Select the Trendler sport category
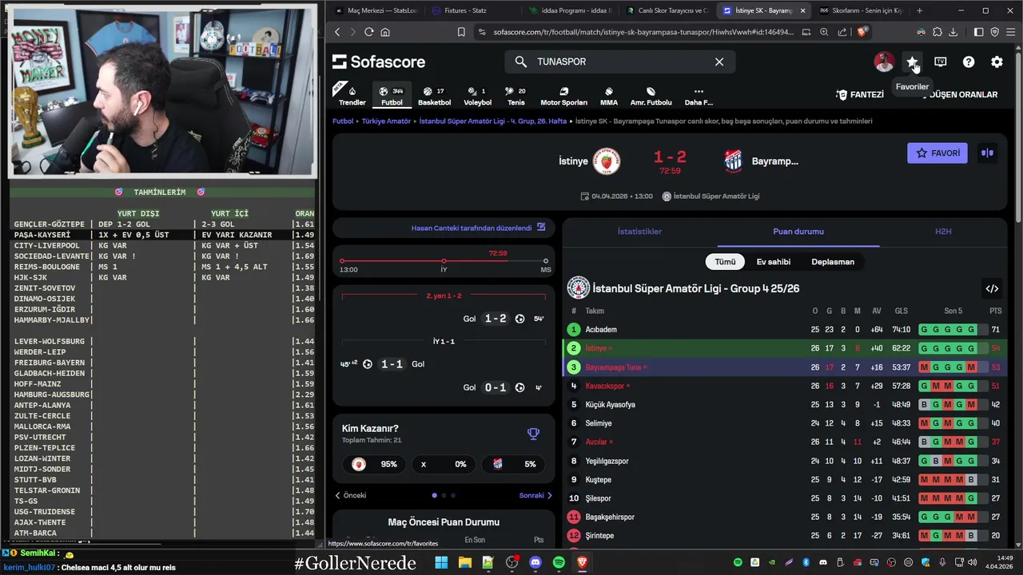This screenshot has width=1023, height=575. pyautogui.click(x=352, y=95)
